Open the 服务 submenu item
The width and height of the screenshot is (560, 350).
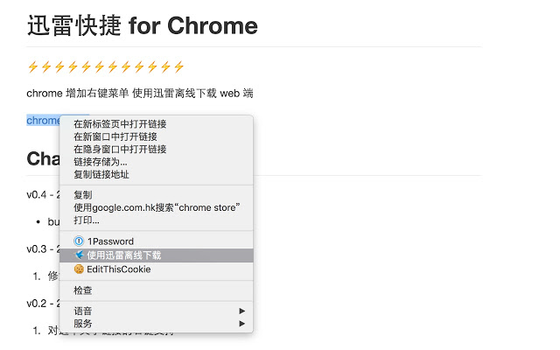tap(157, 324)
